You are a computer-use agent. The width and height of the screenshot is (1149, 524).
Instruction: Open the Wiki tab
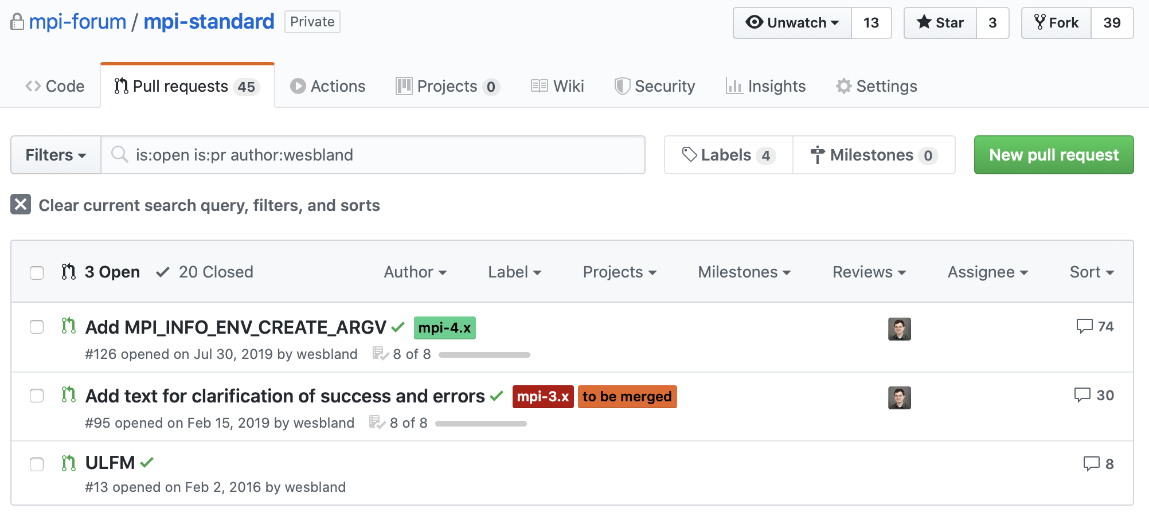pyautogui.click(x=557, y=86)
